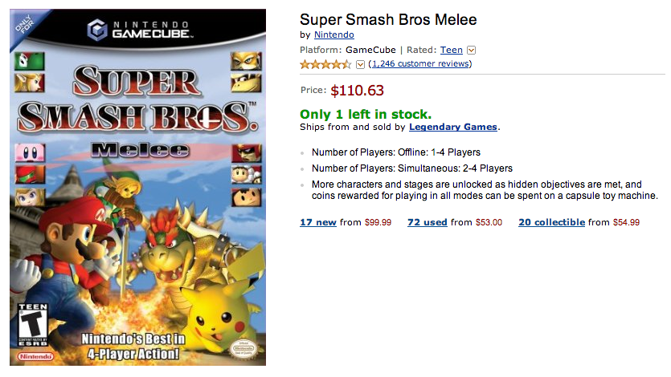Click the Ness character portrait icon

247,197
